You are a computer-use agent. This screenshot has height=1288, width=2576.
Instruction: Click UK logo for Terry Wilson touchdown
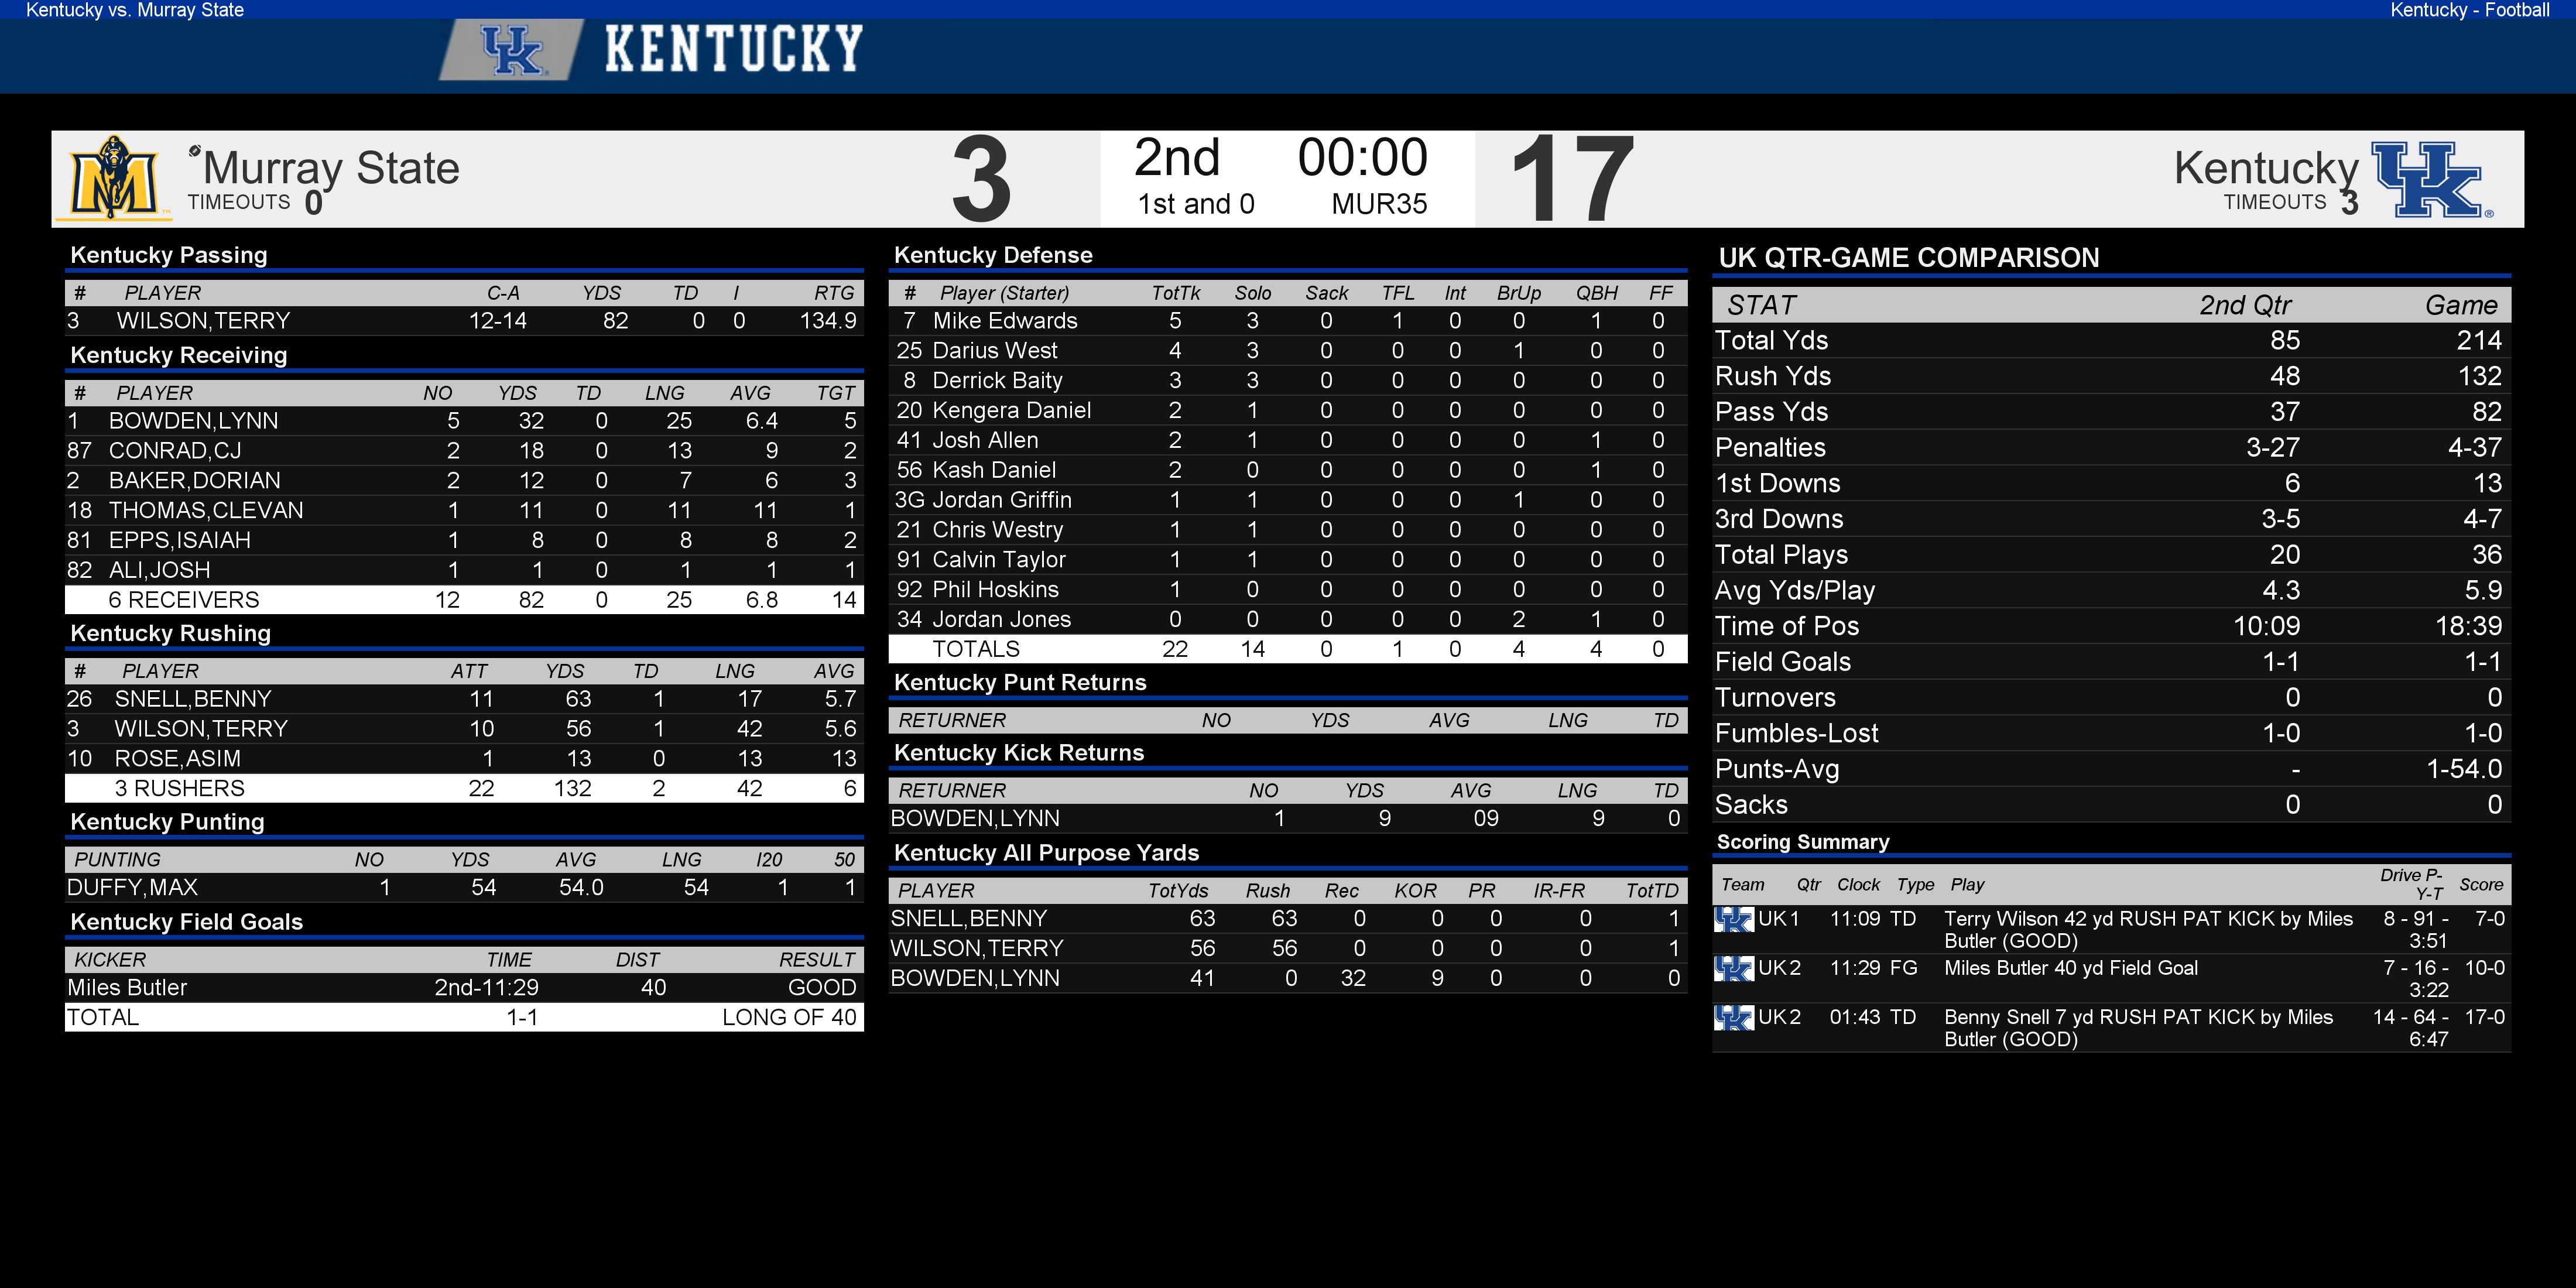click(1734, 919)
